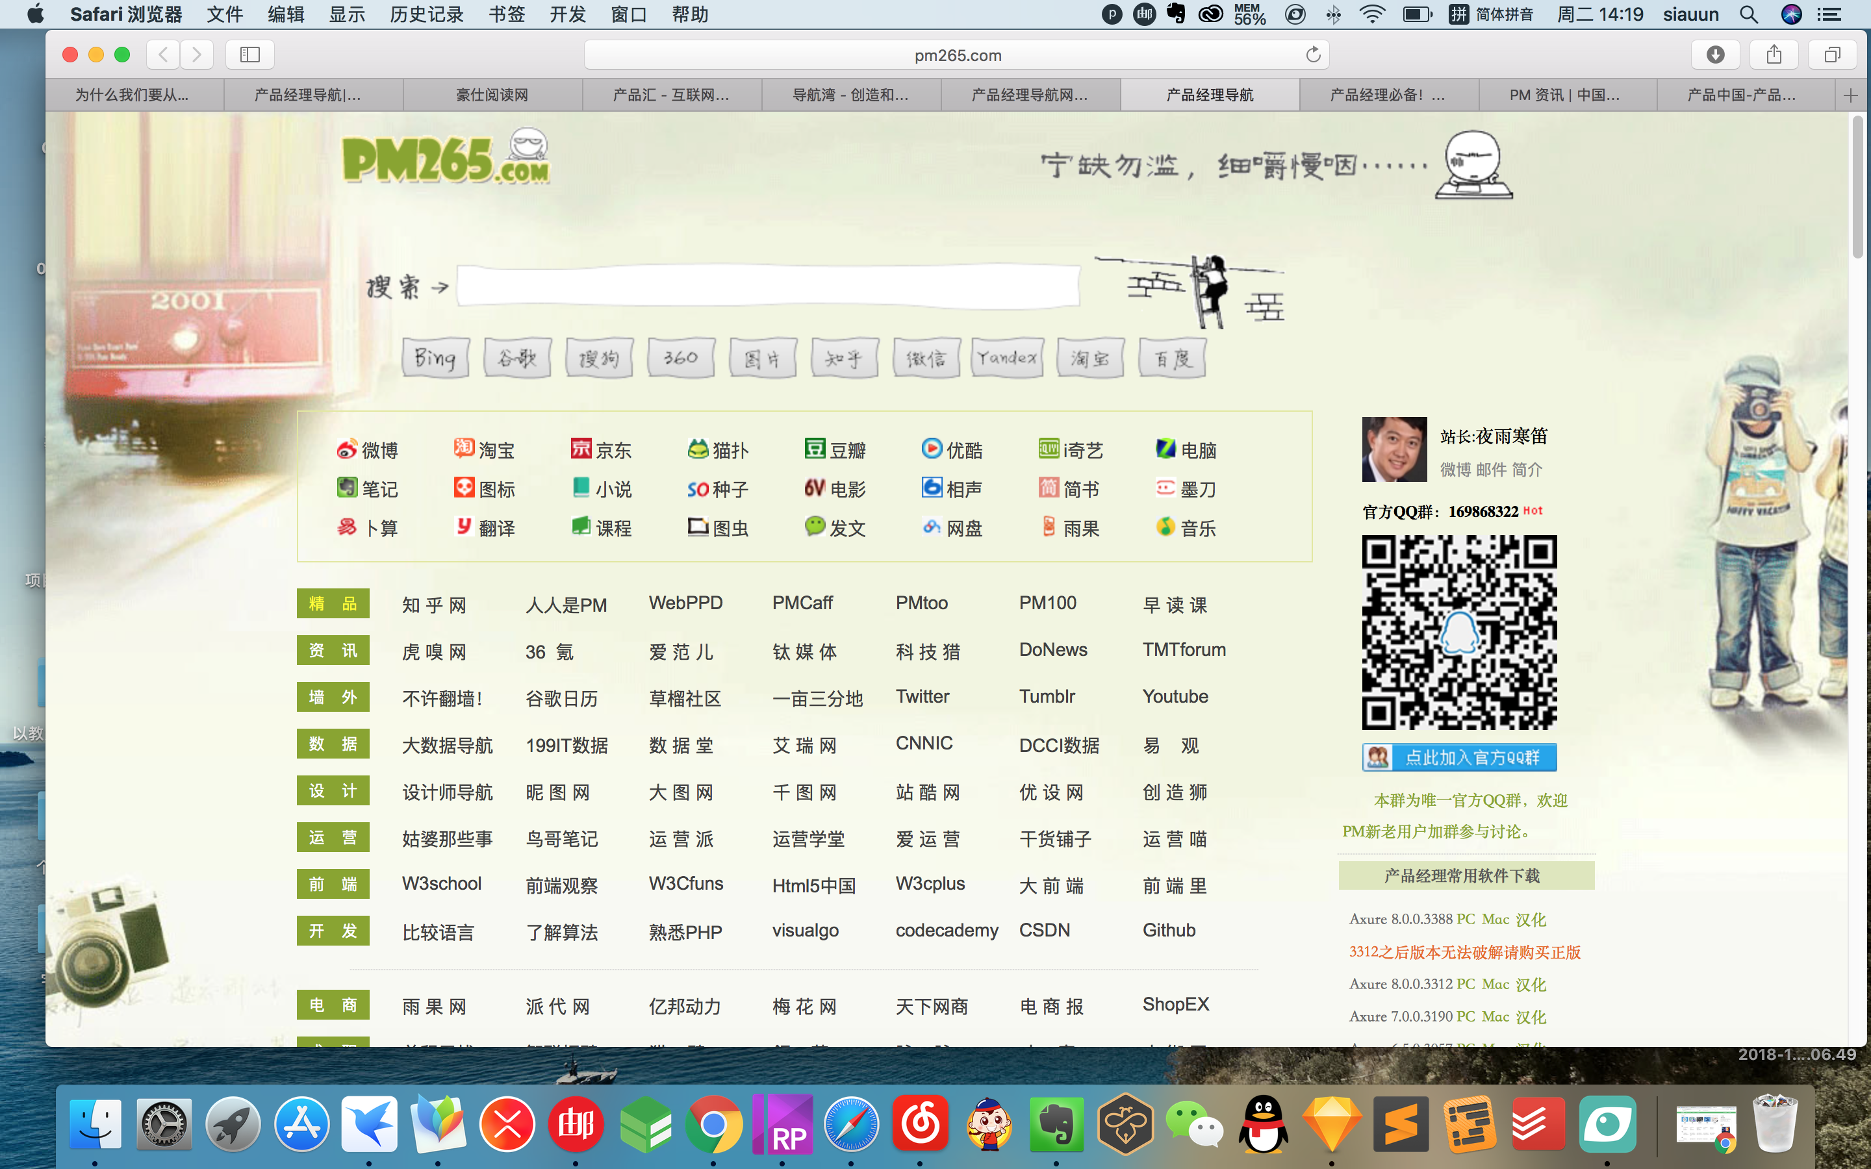Open the Safari downloads button
Screen dimensions: 1871x1169
pyautogui.click(x=1715, y=54)
